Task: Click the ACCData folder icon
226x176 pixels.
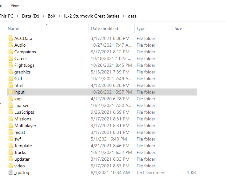Action: click(x=10, y=38)
